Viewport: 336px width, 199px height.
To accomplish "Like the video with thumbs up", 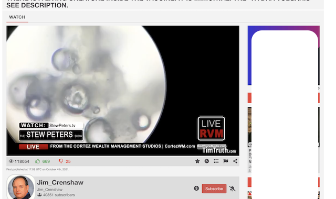I will click(x=38, y=161).
